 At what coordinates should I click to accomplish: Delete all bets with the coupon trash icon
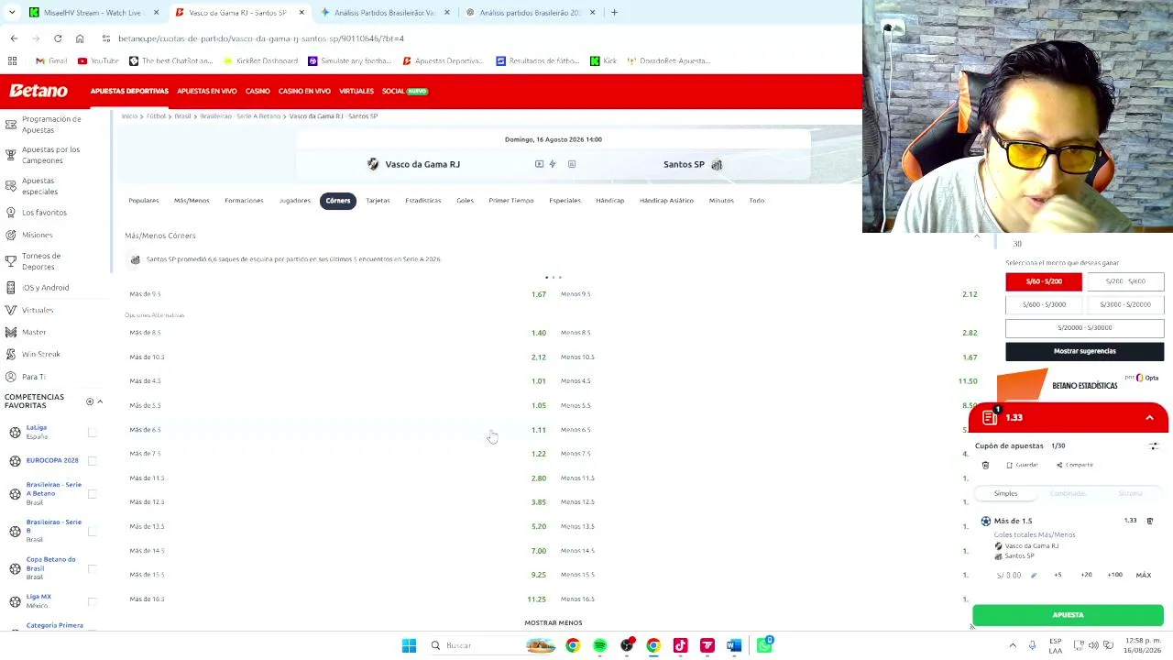986,465
